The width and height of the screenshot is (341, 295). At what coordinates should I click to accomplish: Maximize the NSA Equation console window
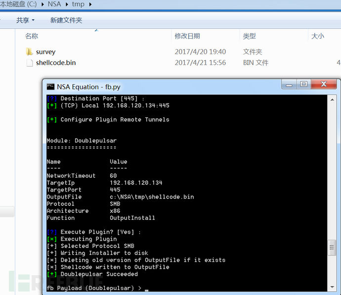(304, 84)
